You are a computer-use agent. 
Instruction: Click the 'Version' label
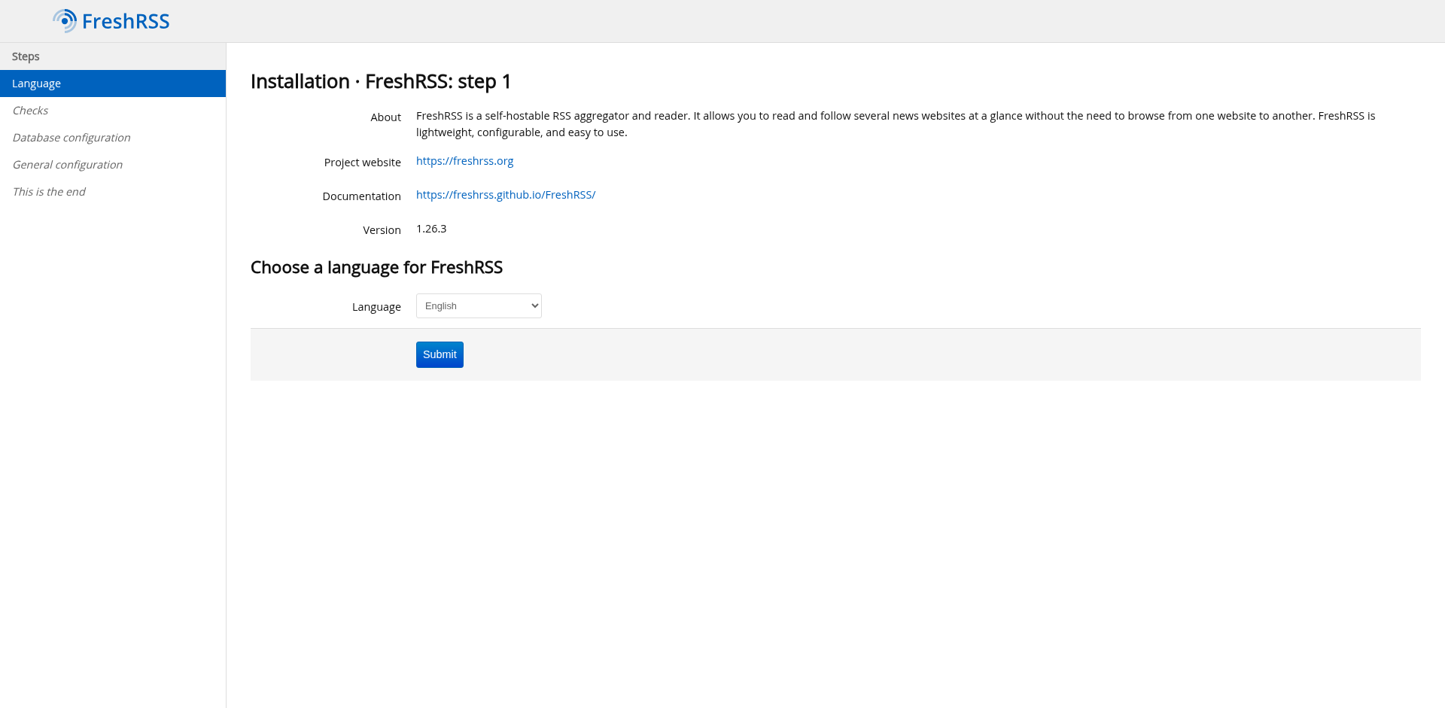(x=382, y=230)
